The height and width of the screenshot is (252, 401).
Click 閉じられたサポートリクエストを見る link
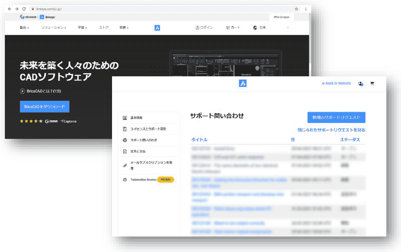332,130
